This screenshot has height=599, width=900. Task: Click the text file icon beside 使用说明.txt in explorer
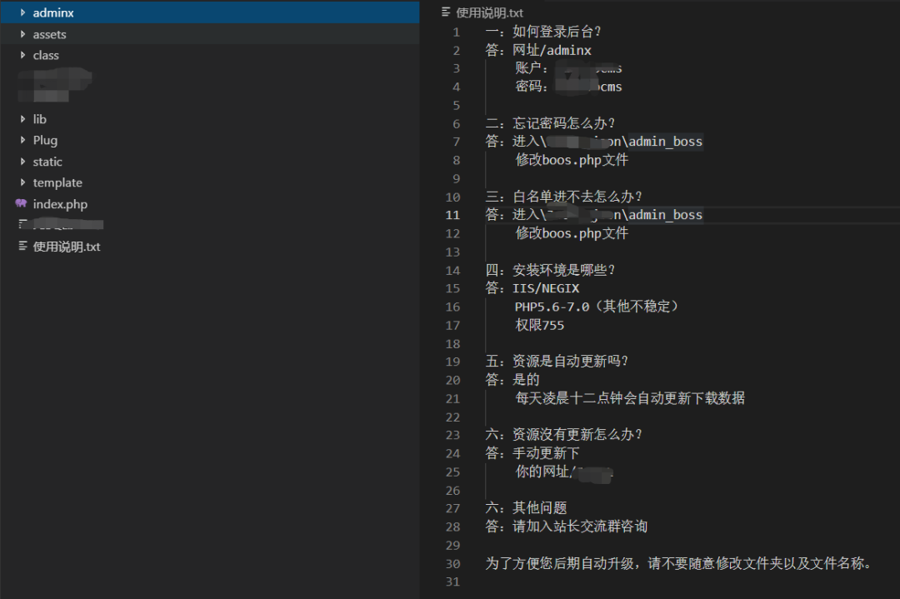22,247
